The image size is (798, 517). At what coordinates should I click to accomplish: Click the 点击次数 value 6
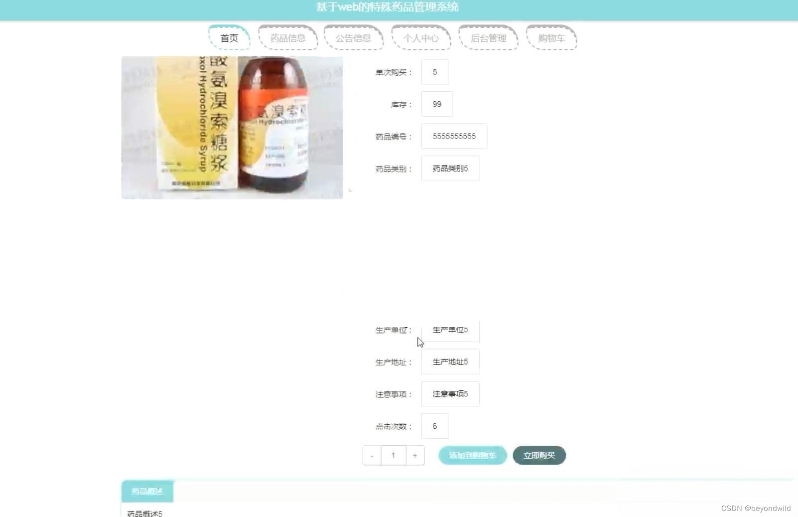(435, 426)
